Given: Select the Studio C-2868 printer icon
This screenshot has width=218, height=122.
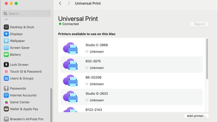Looking at the screenshot, I should coord(70,48).
